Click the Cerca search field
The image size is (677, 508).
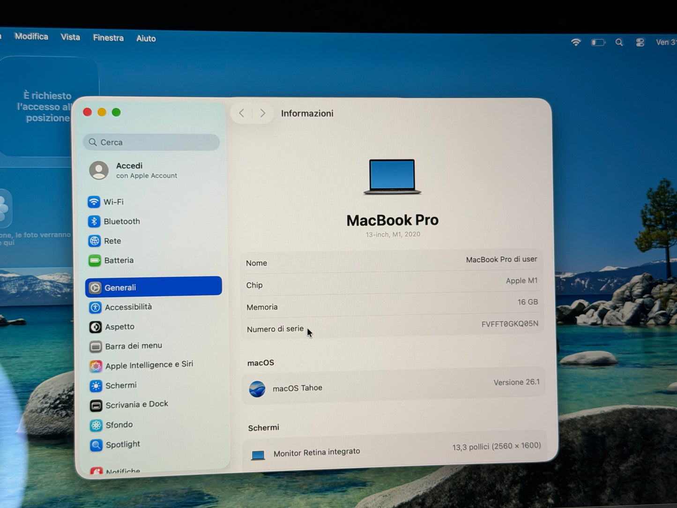point(151,142)
